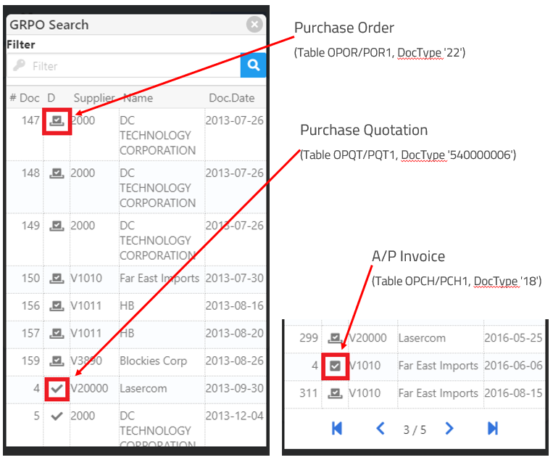The height and width of the screenshot is (460, 553).
Task: Click the Filter text input field
Action: tap(123, 66)
